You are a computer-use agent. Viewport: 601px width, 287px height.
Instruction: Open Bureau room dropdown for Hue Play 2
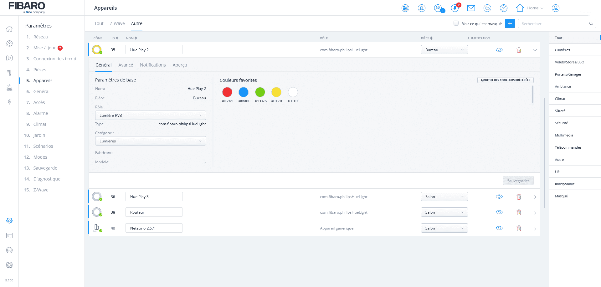[x=444, y=50]
